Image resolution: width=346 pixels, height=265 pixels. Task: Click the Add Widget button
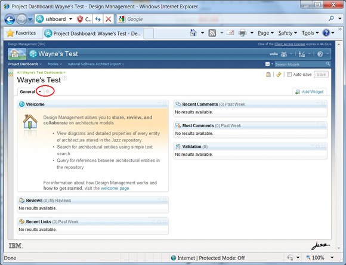310,92
